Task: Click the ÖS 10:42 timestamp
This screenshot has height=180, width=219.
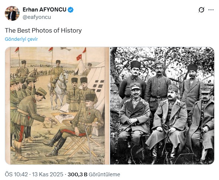Action: click(16, 174)
